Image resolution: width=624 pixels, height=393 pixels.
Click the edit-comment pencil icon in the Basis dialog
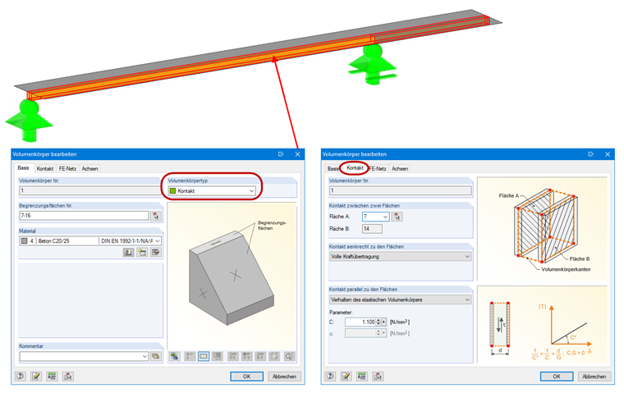pyautogui.click(x=36, y=376)
